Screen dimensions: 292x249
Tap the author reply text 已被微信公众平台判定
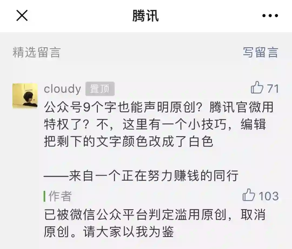click(155, 223)
